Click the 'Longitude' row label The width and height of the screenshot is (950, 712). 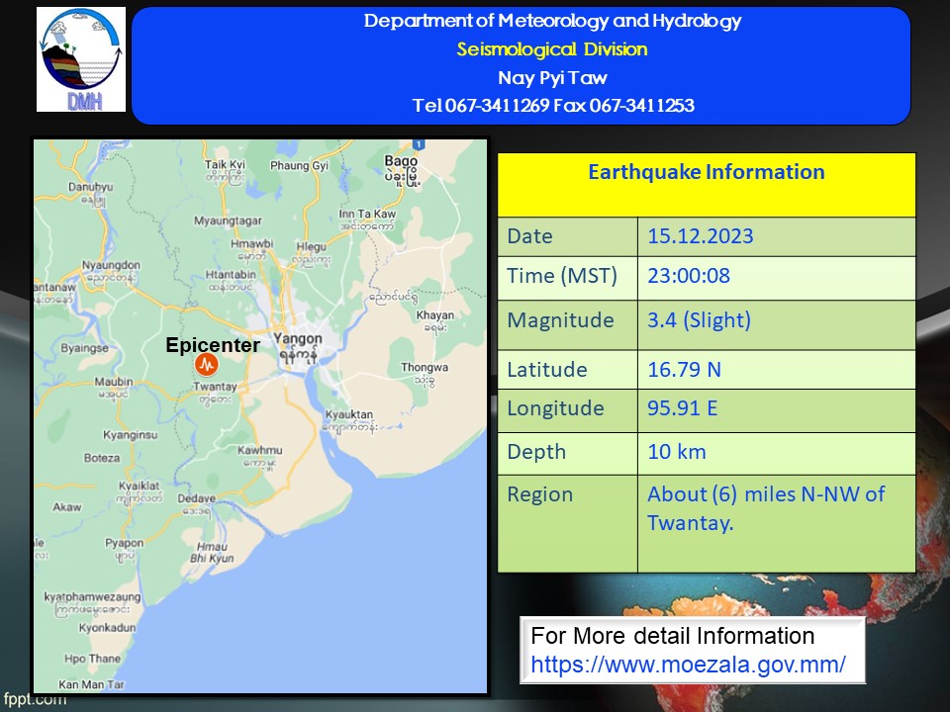click(555, 408)
